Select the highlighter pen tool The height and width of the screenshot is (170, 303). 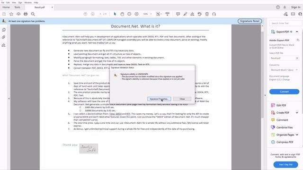pyautogui.click(x=185, y=14)
